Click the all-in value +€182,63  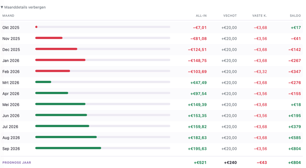197,138
